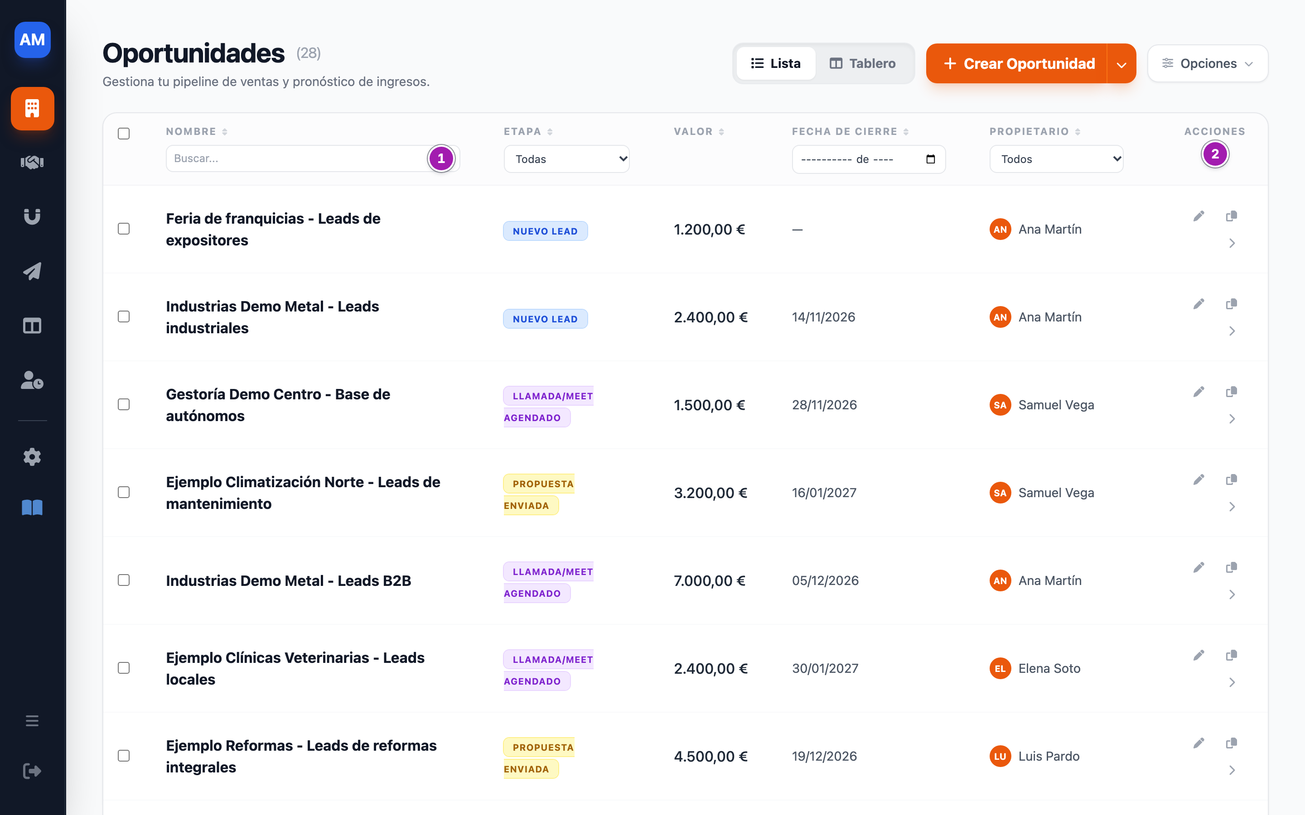Check Industrias Demo Metal Leads B2B checkbox
Viewport: 1305px width, 815px height.
click(x=124, y=580)
